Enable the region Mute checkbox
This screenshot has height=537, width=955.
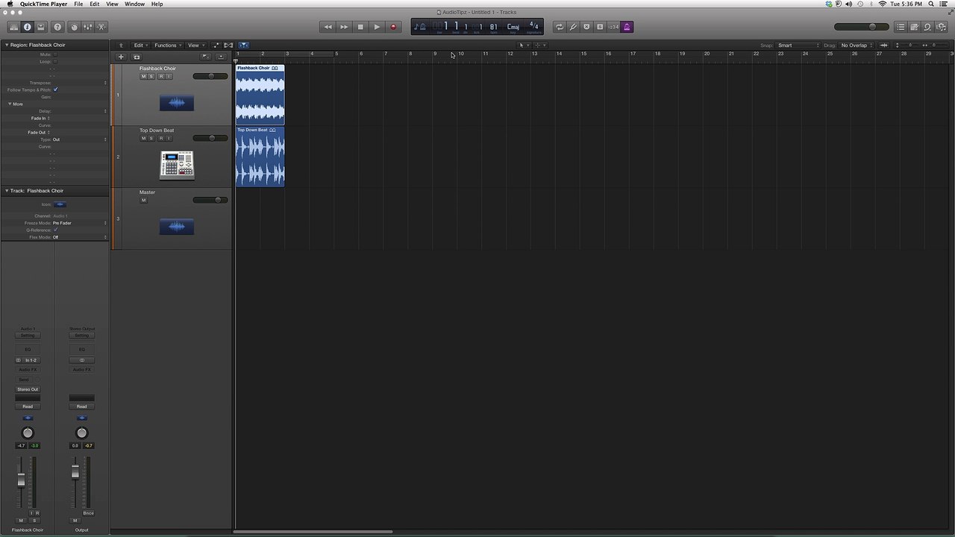point(55,54)
